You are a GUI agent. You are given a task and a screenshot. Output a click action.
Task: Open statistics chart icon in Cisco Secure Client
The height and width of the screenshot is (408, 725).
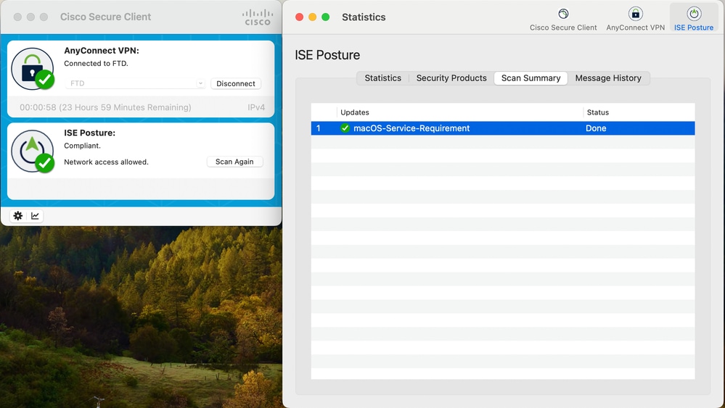pos(35,215)
